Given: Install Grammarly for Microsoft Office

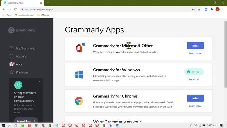Looking at the screenshot, I should 195,46.
